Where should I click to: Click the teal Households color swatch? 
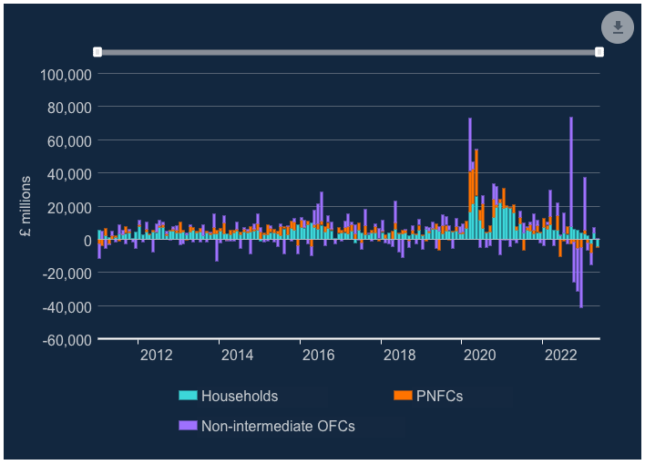point(188,396)
